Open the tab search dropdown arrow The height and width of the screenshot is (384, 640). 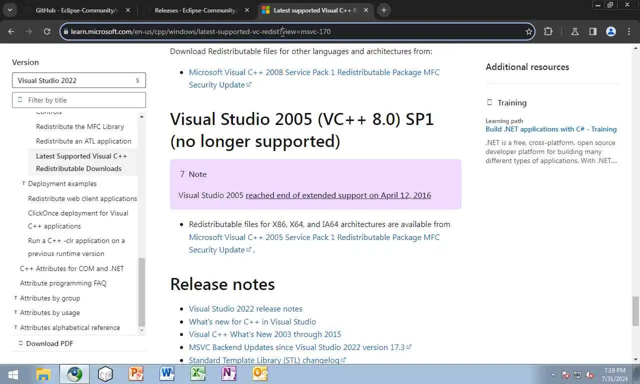(x=9, y=10)
